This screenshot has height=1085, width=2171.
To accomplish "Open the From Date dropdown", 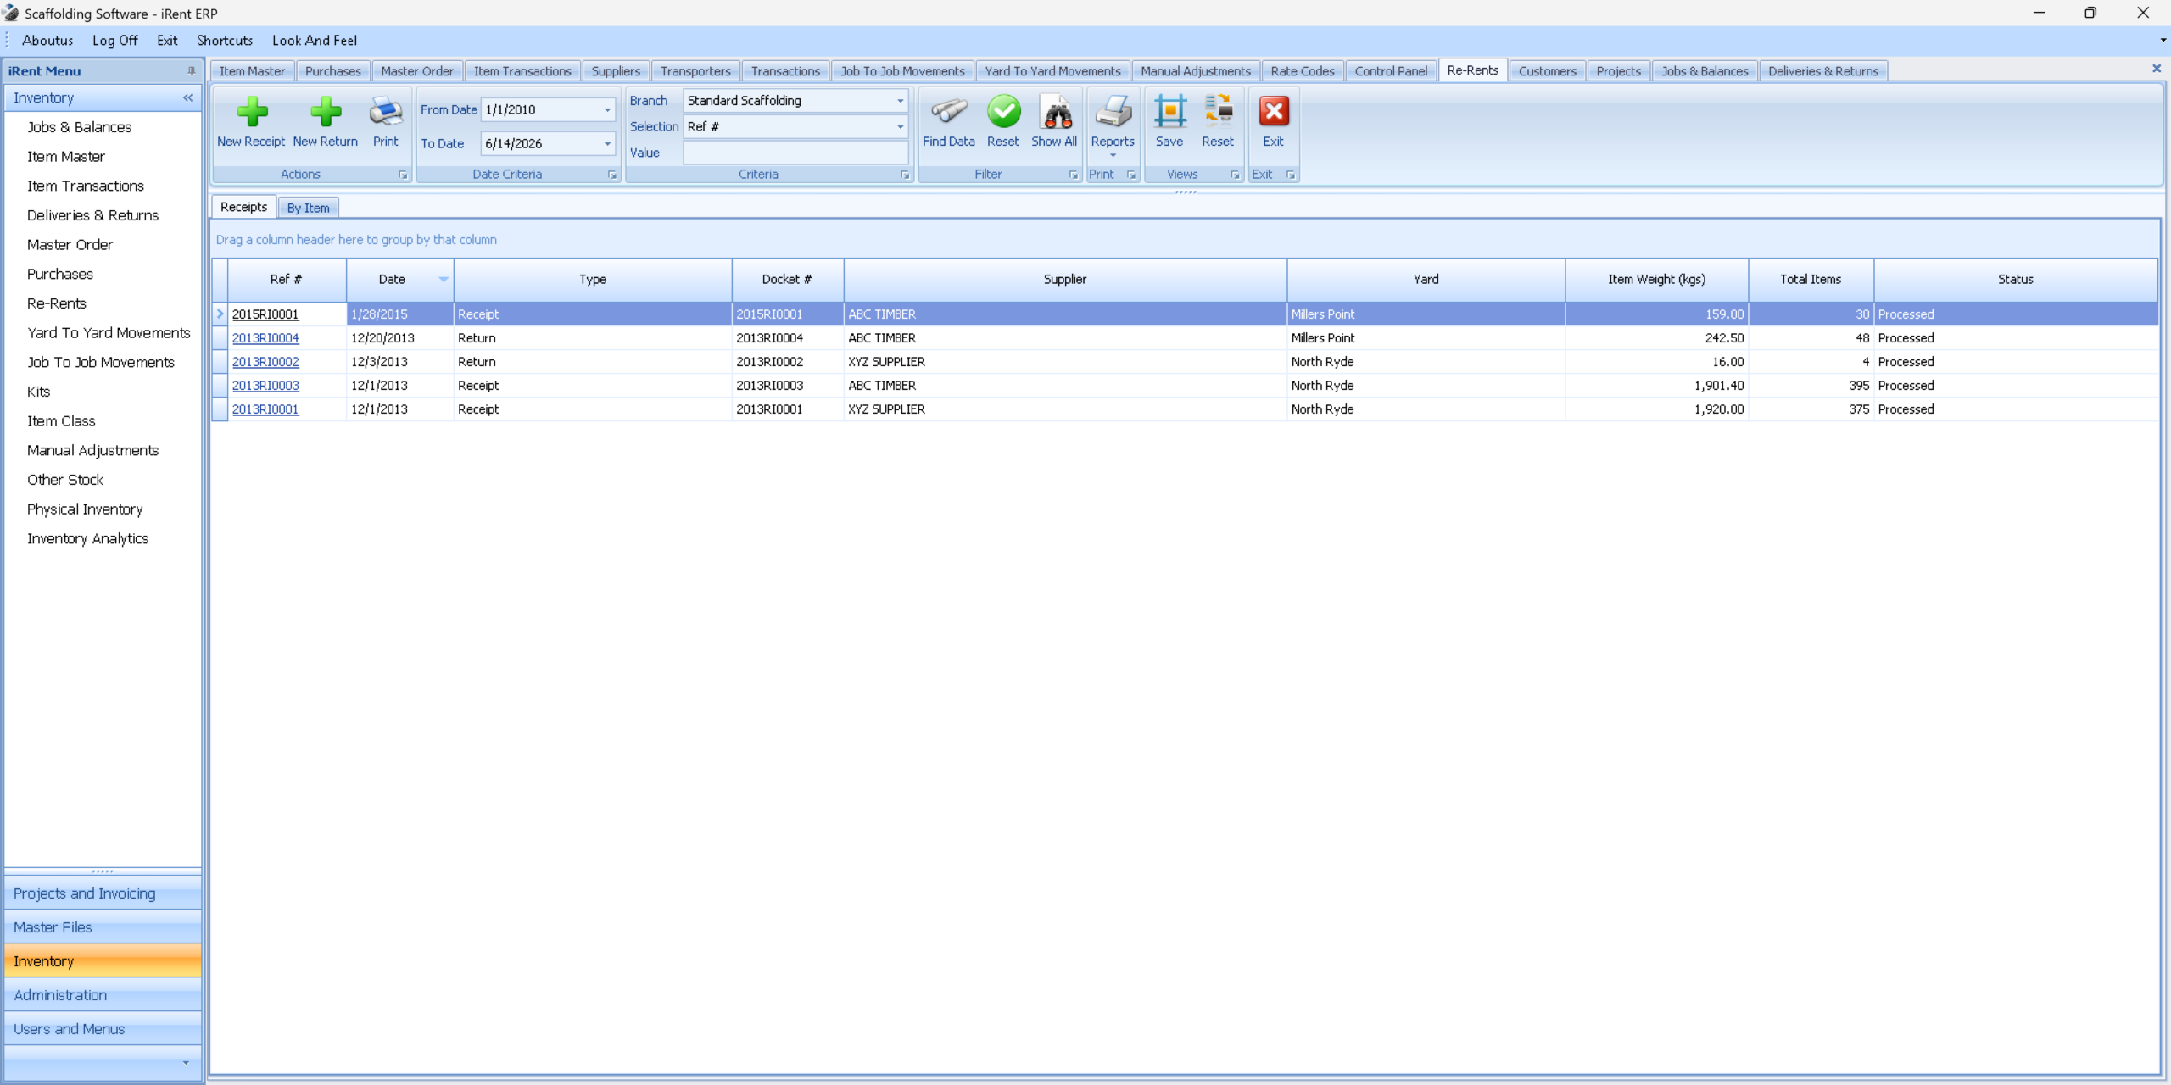I will (x=607, y=110).
